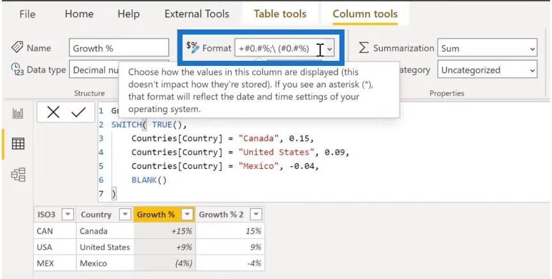
Task: Click the 15% cell in Growth % 2
Action: click(x=231, y=231)
